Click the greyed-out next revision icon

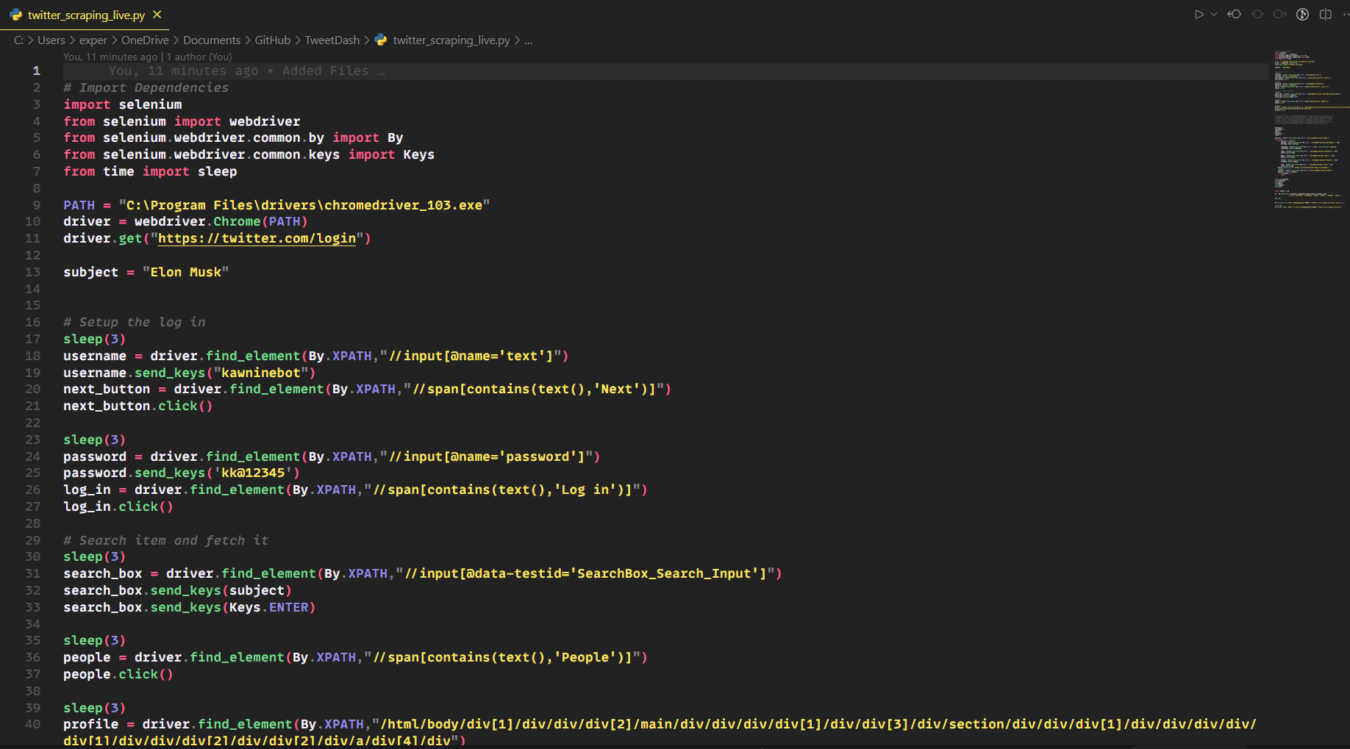[x=1280, y=14]
